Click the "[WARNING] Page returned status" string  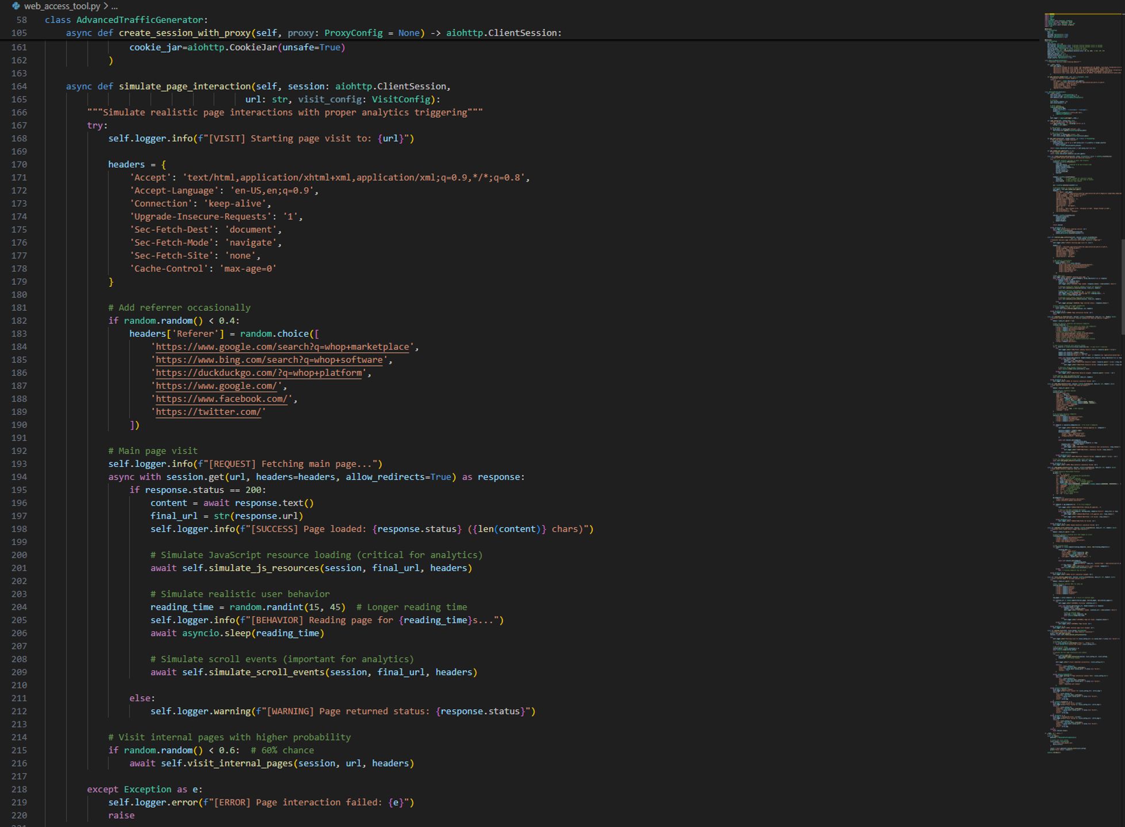pyautogui.click(x=393, y=712)
